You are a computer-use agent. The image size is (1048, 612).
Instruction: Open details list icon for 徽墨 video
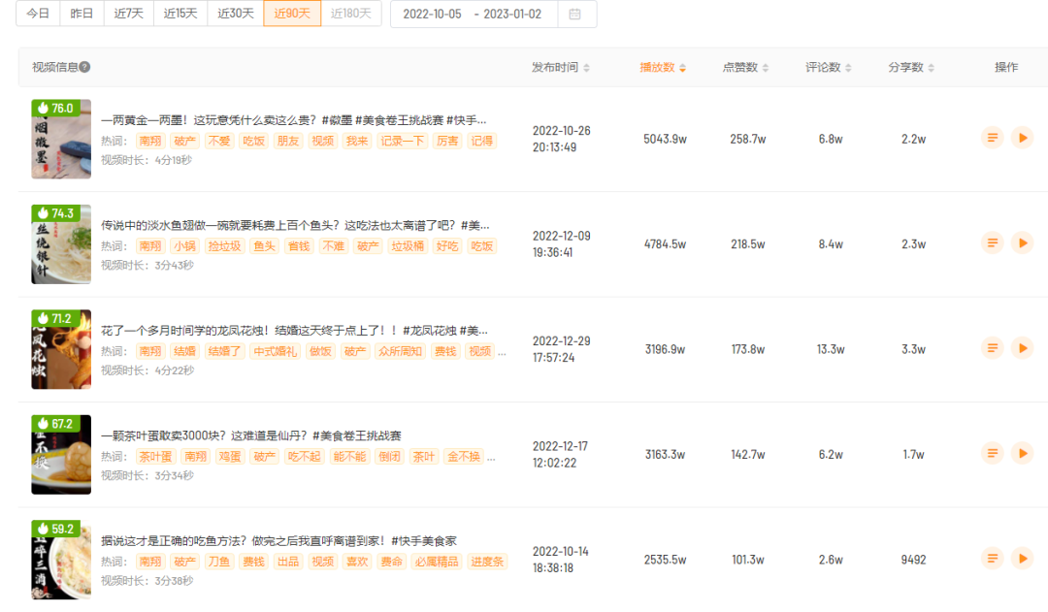[993, 139]
